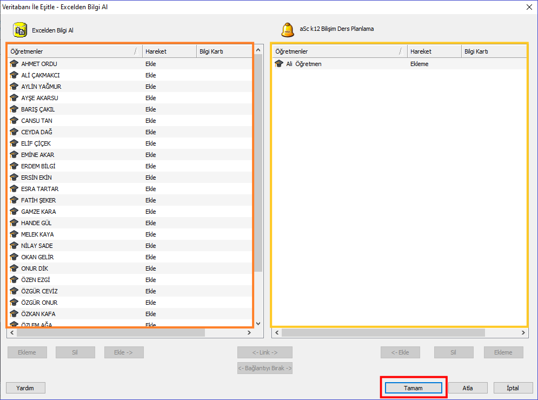Click the aSc bell icon
Image resolution: width=538 pixels, height=400 pixels.
click(x=288, y=30)
